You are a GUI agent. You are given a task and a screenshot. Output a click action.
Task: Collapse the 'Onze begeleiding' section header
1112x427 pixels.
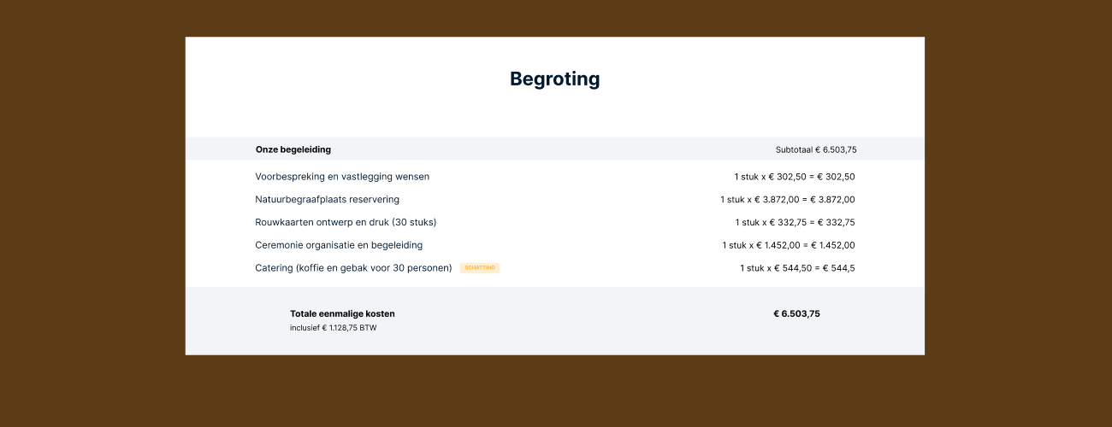(293, 149)
